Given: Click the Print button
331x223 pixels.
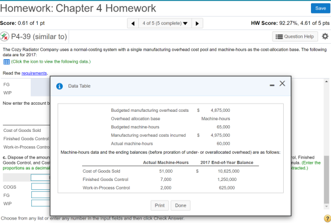Looking at the screenshot, I should point(160,205).
